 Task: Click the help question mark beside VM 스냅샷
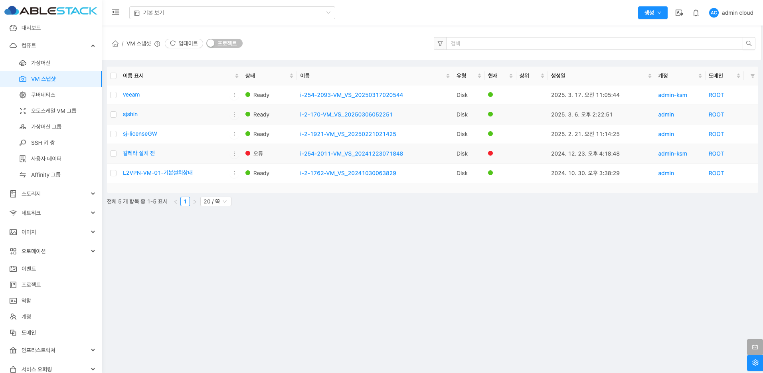157,44
